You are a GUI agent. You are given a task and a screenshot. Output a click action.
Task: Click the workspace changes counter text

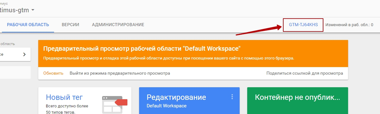tap(349, 25)
